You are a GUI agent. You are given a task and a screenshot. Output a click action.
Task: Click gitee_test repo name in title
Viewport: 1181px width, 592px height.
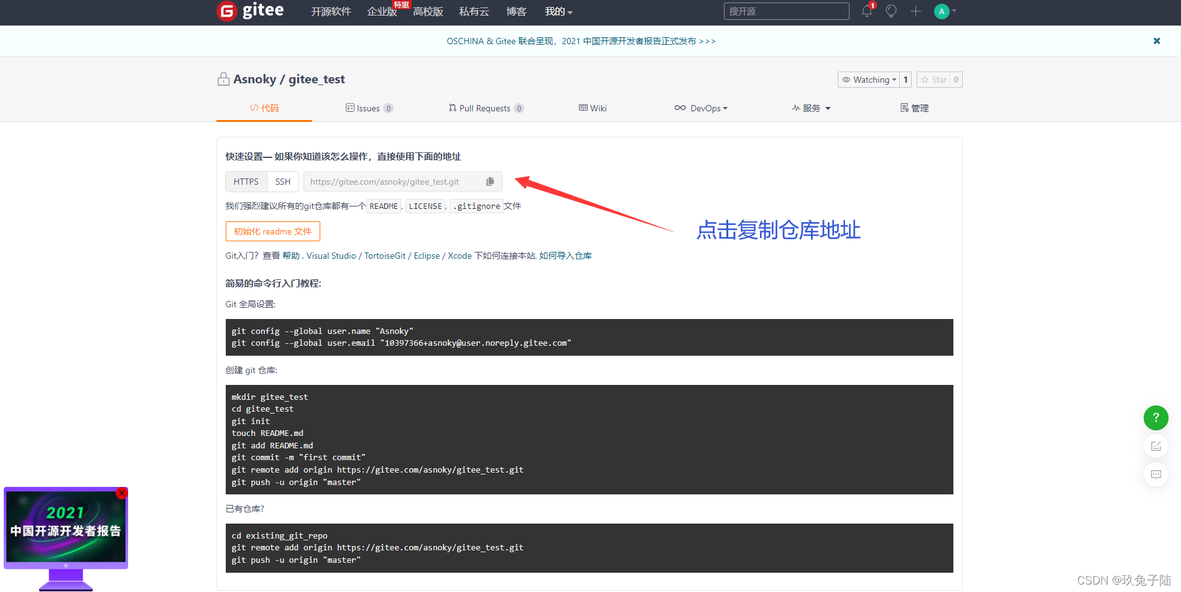[317, 79]
